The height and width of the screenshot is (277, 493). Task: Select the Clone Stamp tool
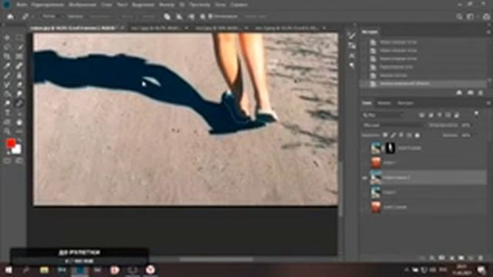(x=19, y=75)
